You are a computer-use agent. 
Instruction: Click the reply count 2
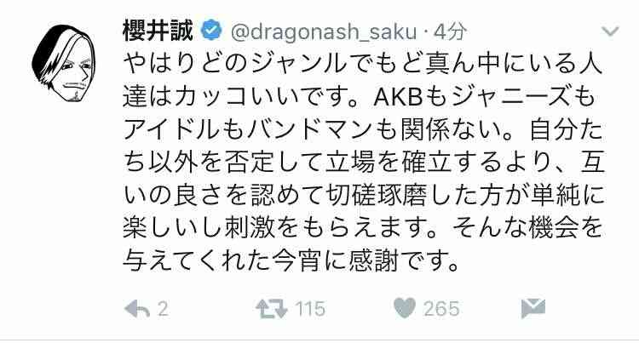click(x=163, y=309)
